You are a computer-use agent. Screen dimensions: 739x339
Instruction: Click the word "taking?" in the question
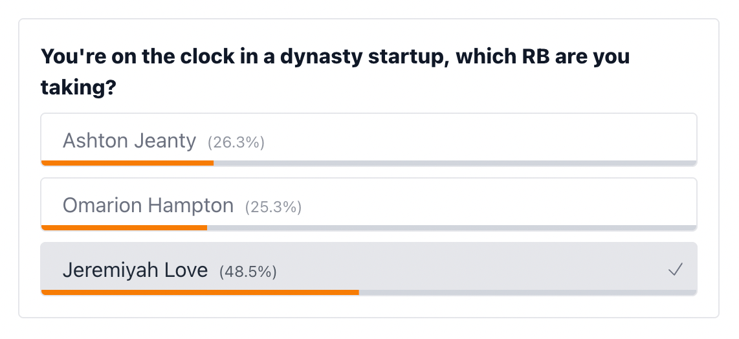click(78, 87)
